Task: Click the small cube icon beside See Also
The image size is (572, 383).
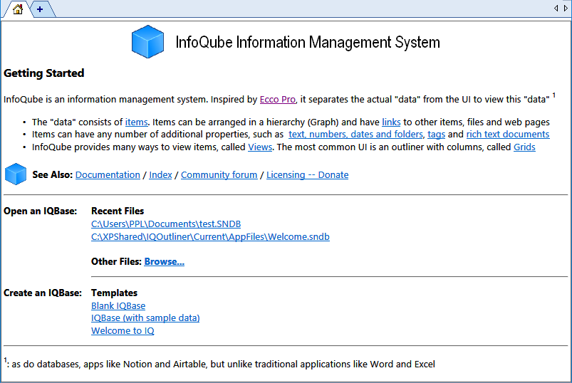Action: [x=16, y=174]
